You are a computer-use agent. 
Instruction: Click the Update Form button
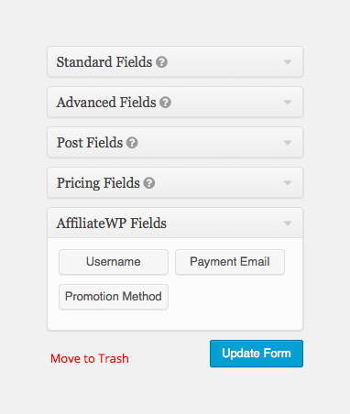[257, 354]
